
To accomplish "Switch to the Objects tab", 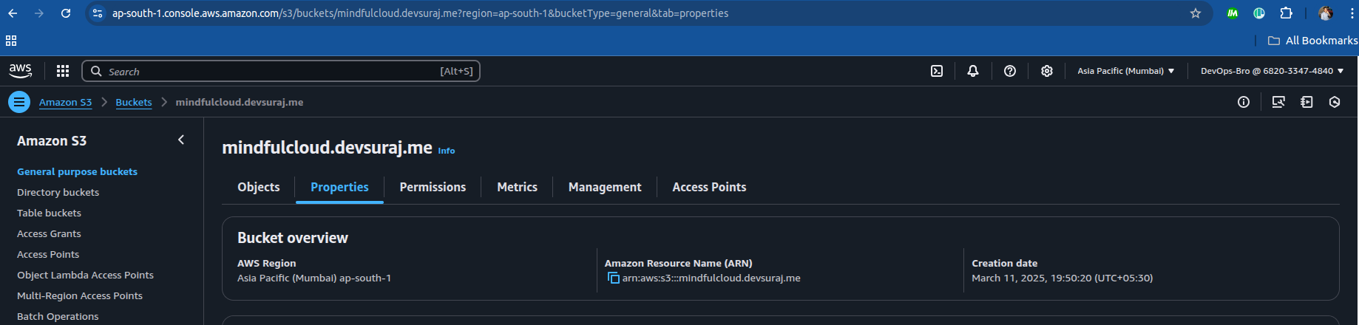I will click(259, 187).
